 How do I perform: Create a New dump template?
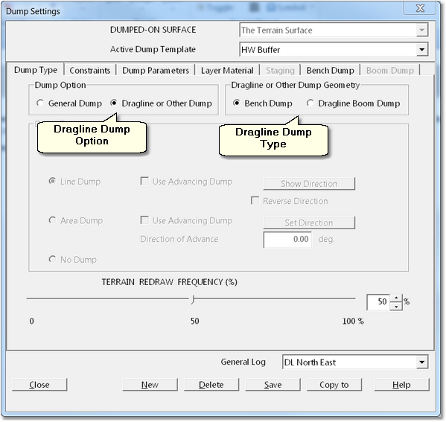coord(150,385)
